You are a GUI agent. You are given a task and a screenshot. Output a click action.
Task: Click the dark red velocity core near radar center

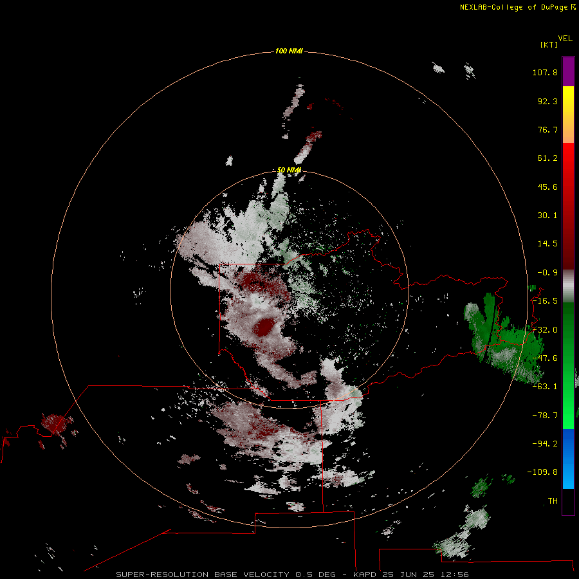coord(264,327)
